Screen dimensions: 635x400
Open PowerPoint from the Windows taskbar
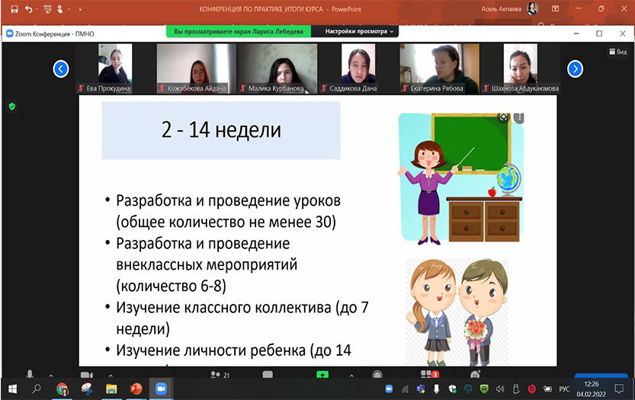click(x=136, y=389)
